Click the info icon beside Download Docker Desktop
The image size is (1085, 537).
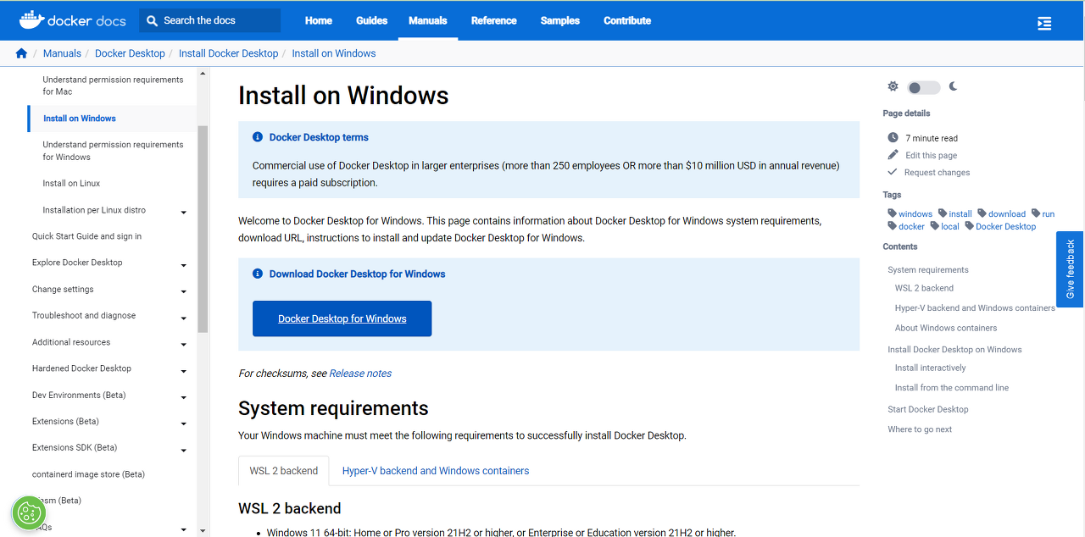pyautogui.click(x=258, y=274)
